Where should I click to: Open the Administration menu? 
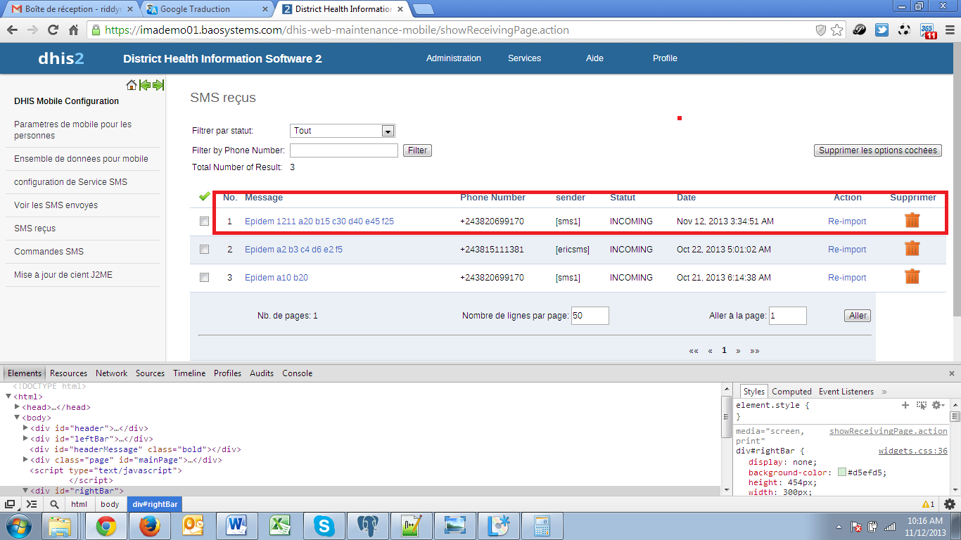453,58
